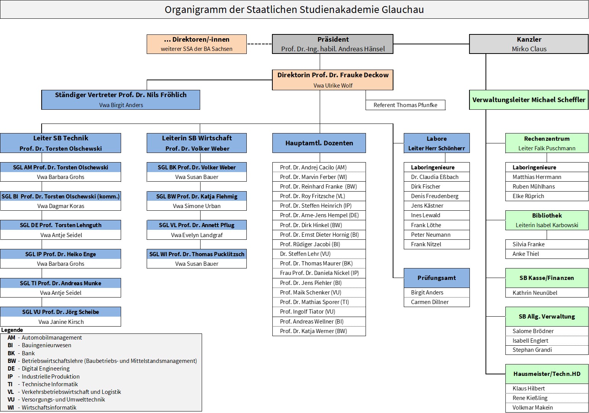
Task: Click Referent Thomas Pfunfke box
Action: (406, 105)
